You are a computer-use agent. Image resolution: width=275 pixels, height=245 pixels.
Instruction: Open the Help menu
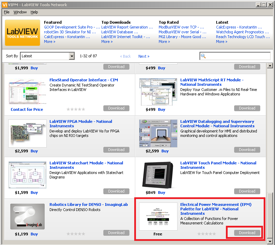tap(34, 12)
